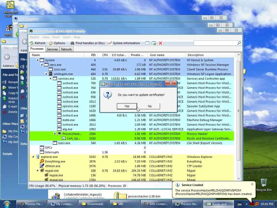The image size is (277, 208).
Task: Click the red X terminate icon
Action: (160, 43)
